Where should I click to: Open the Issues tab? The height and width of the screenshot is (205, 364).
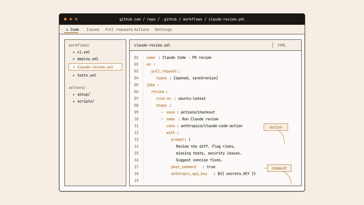pos(93,29)
